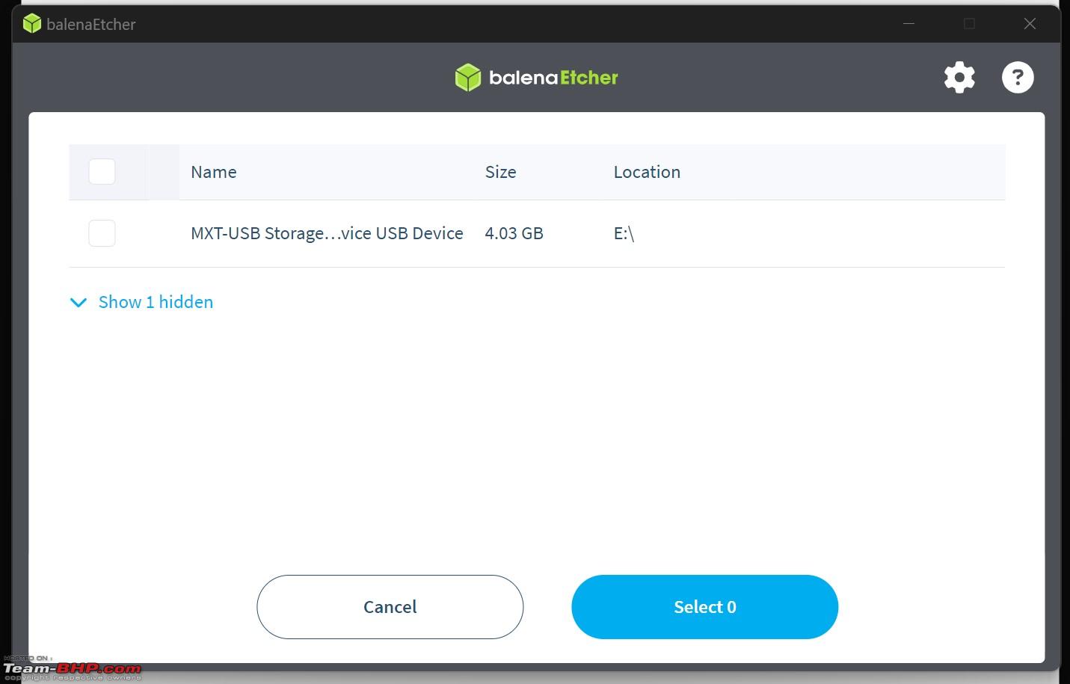The image size is (1070, 684).
Task: Click the E:\ location cell
Action: point(624,233)
